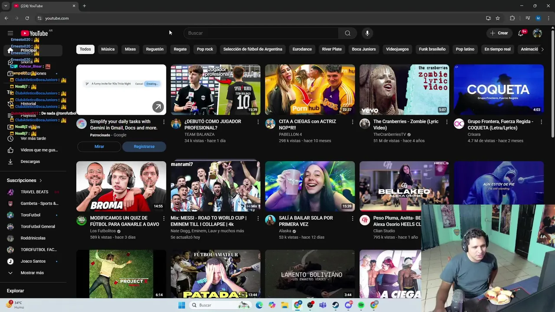Click the Chrome address bar youtube.com
The width and height of the screenshot is (555, 312).
[x=57, y=18]
